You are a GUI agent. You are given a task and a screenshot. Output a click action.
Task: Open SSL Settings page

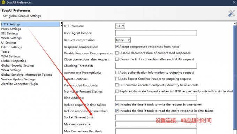click(10, 33)
